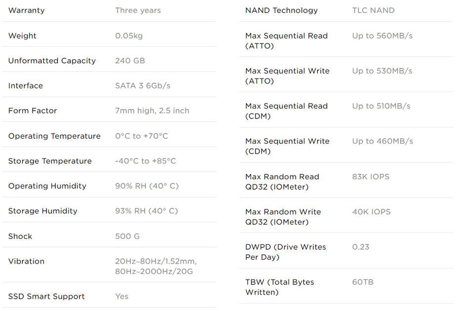Click the Warranty label
Screen dimensions: 457x311
[x=25, y=10]
